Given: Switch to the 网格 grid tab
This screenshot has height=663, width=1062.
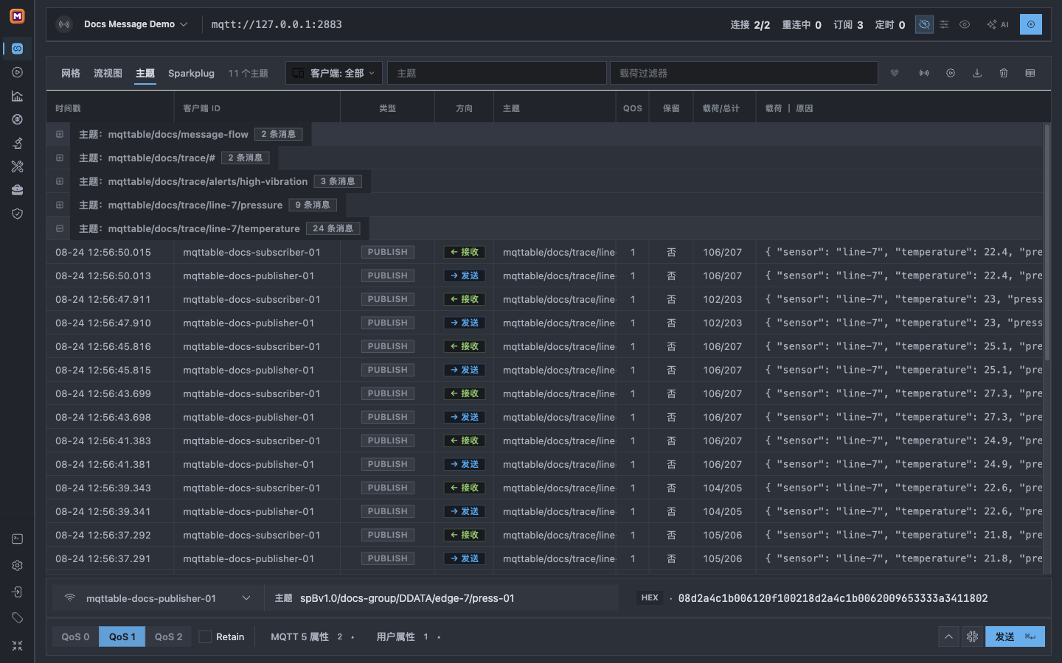Looking at the screenshot, I should (x=71, y=73).
